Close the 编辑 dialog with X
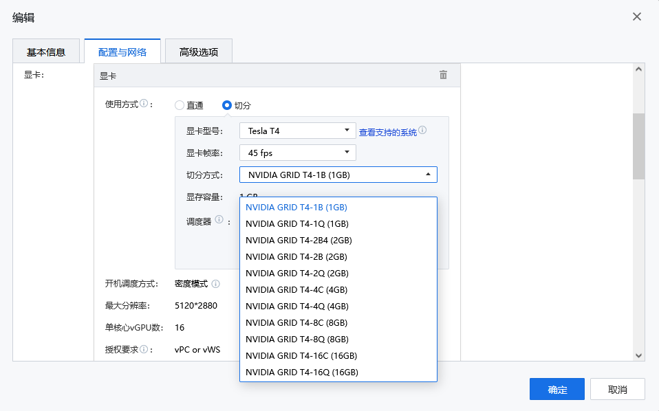Screen dimensions: 659x411 pos(637,16)
